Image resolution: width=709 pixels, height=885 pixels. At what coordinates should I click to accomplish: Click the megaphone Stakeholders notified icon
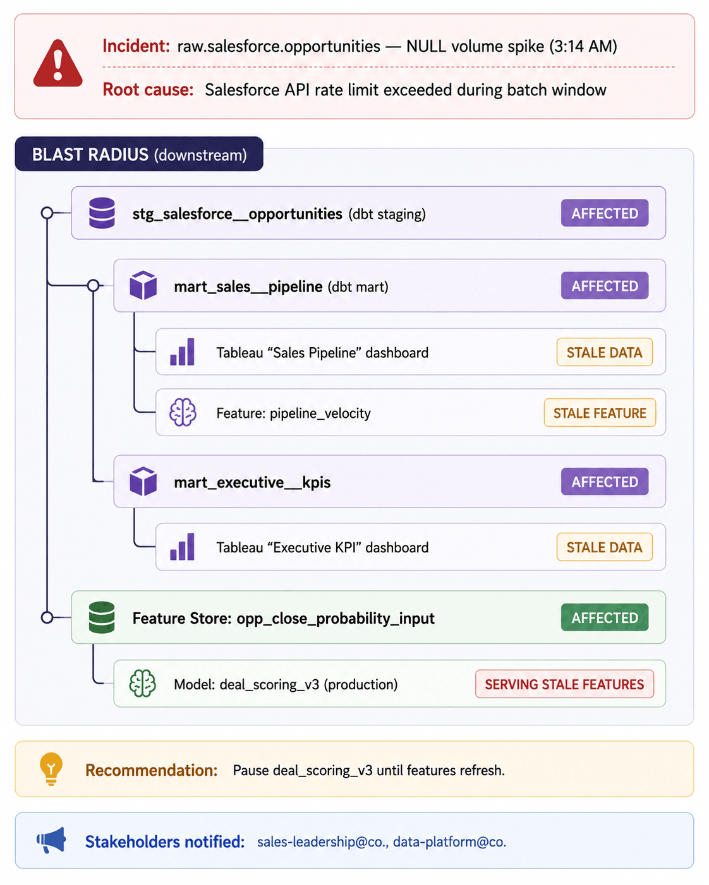tap(51, 841)
